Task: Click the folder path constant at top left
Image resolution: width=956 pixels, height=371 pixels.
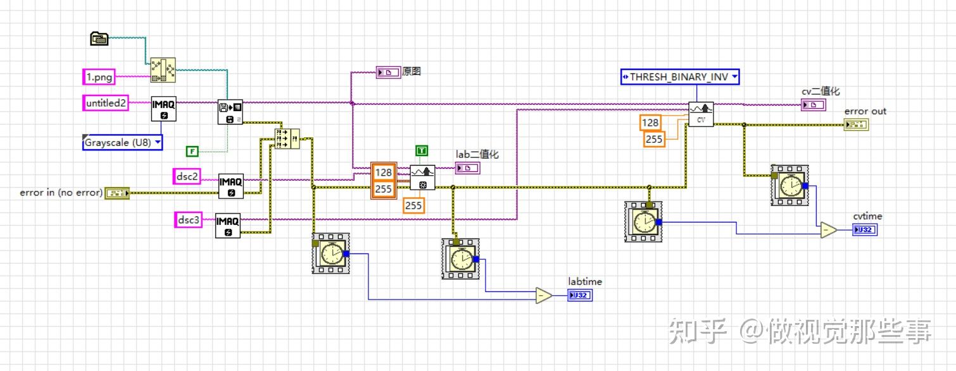Action: tap(99, 38)
